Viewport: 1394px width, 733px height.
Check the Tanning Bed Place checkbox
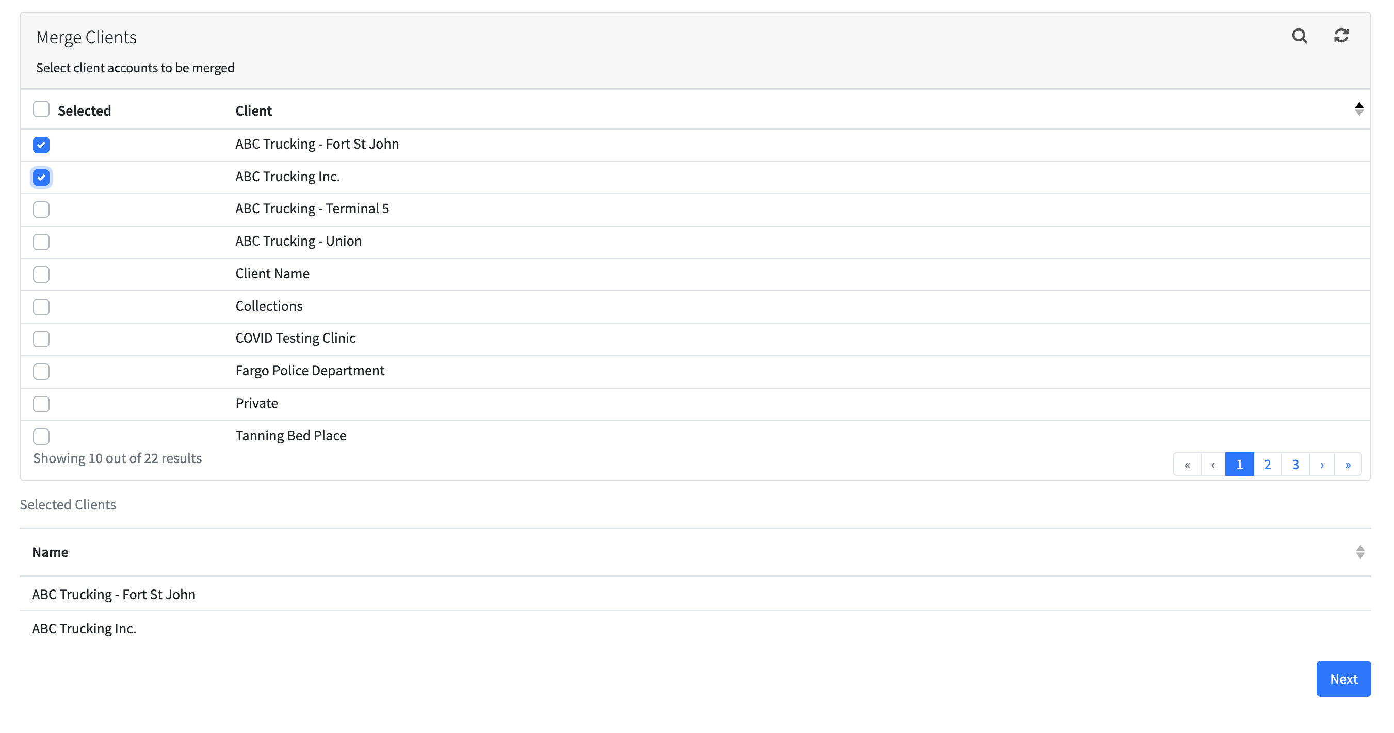(x=41, y=436)
